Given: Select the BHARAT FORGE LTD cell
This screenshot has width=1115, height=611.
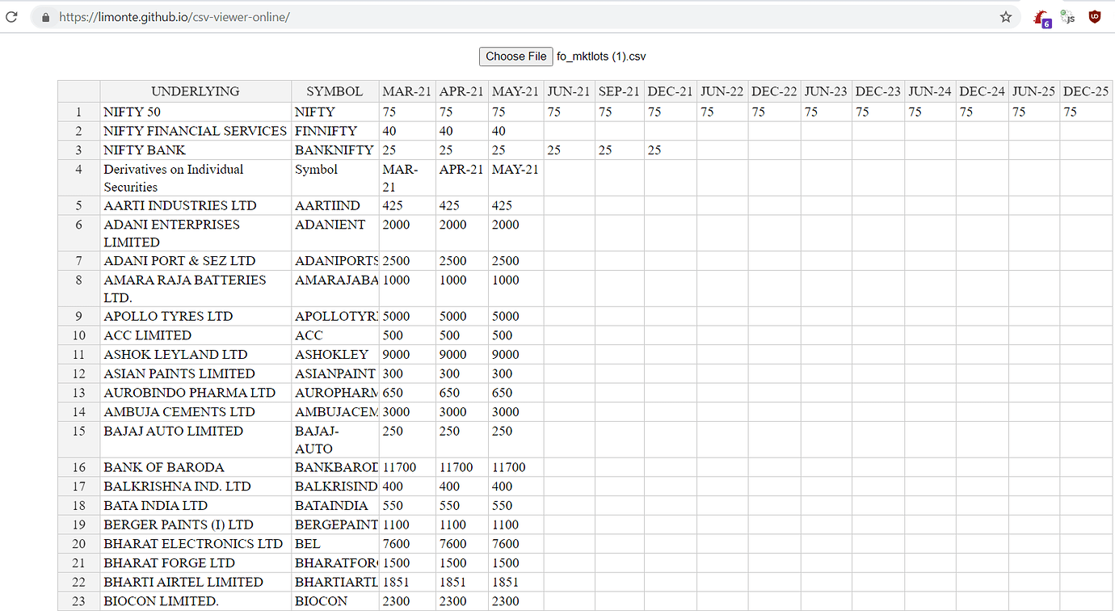Looking at the screenshot, I should click(196, 563).
